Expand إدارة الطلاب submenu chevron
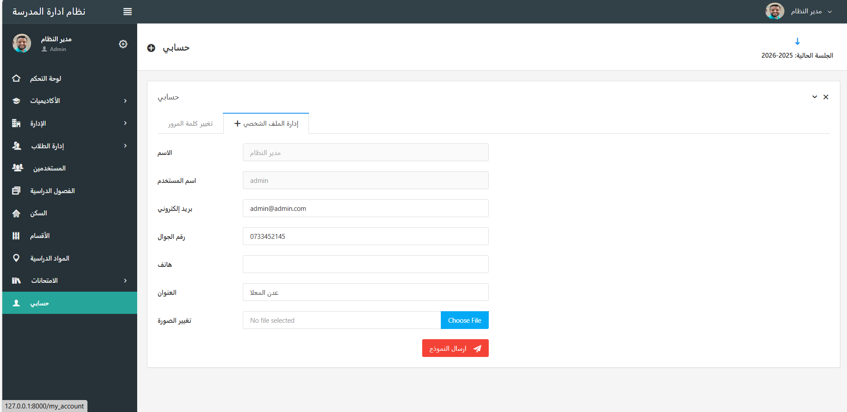This screenshot has height=412, width=847. pos(125,146)
